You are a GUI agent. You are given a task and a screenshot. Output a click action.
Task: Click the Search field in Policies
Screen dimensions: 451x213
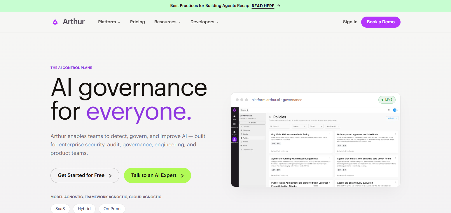pos(279,126)
